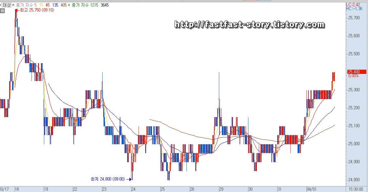Click the 24,800 price axis label
The height and width of the screenshot is (192, 368).
pyautogui.click(x=354, y=180)
